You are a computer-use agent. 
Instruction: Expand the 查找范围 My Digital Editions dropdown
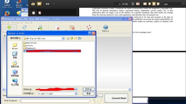[63, 38]
